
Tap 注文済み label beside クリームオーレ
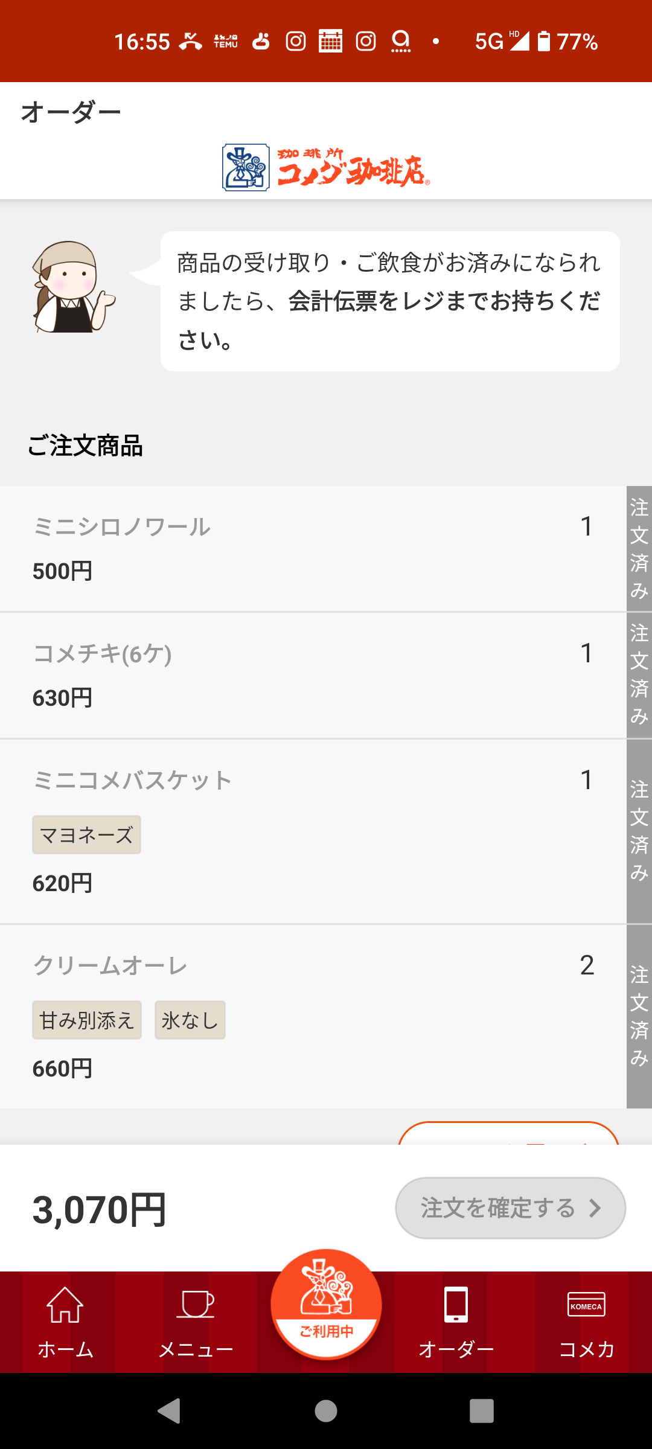click(x=639, y=1016)
